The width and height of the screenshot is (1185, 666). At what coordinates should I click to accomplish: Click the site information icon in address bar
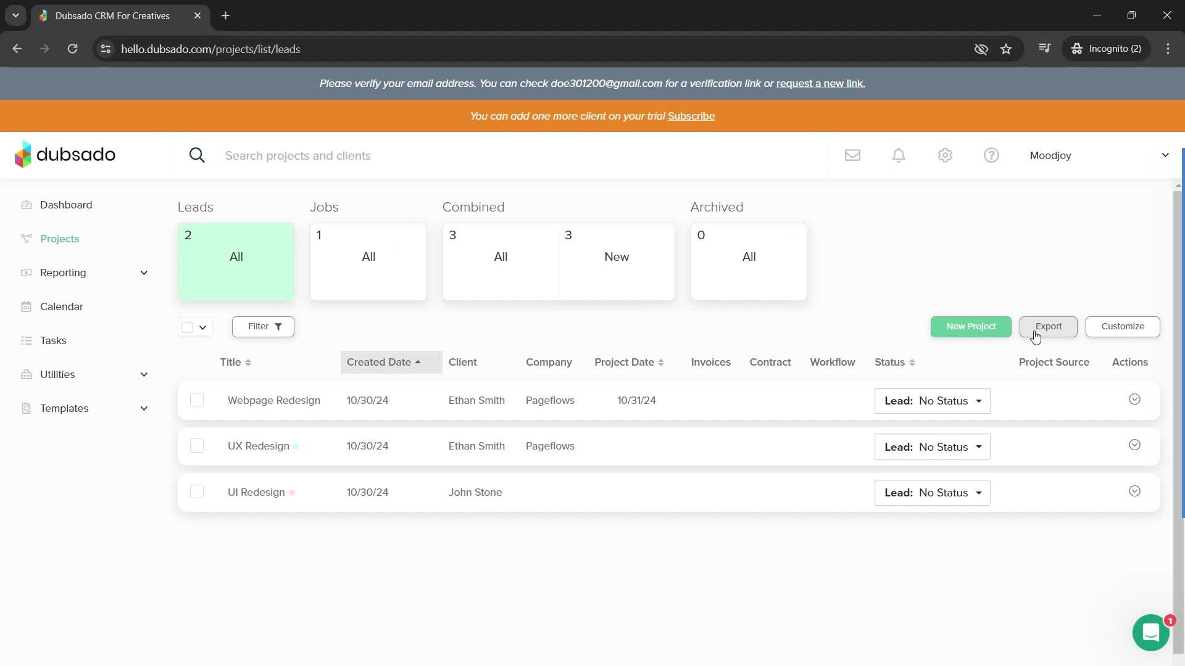click(106, 49)
